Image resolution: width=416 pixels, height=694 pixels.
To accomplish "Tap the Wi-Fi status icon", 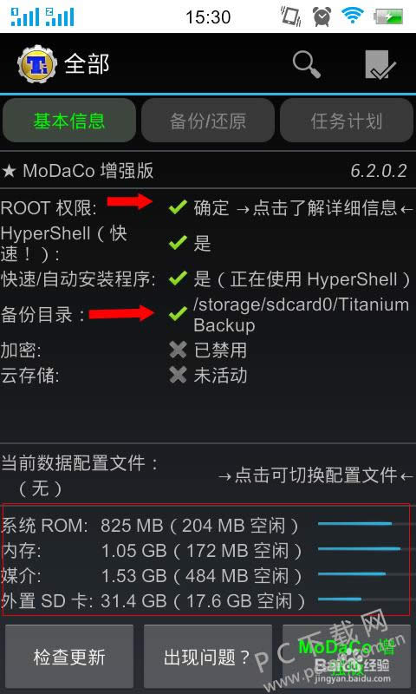I will coord(353,16).
